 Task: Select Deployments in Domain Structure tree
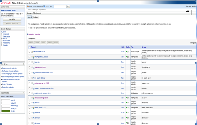click(x=6, y=36)
